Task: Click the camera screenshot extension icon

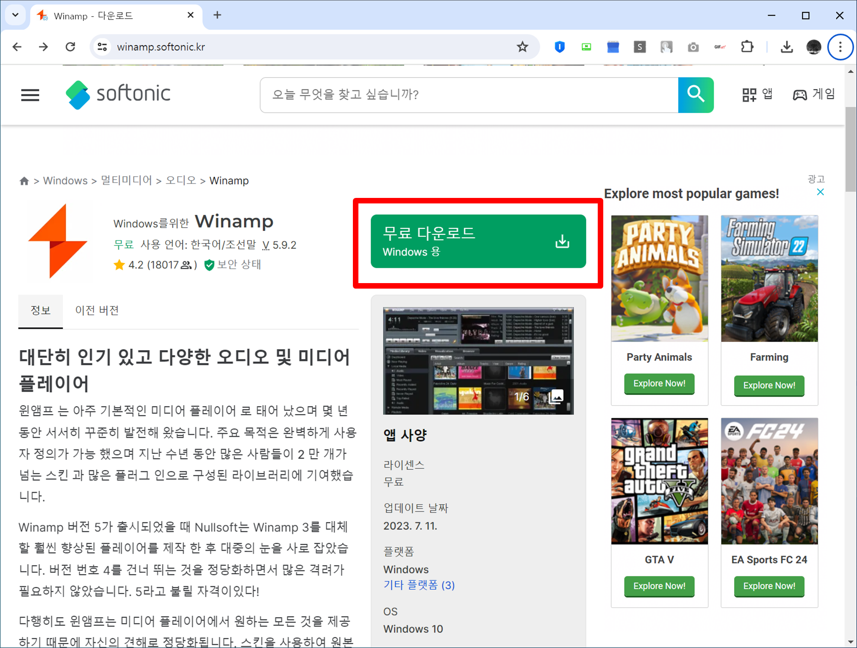Action: tap(693, 47)
